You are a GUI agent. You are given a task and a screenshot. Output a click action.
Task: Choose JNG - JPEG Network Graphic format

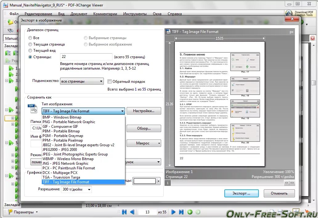[x=84, y=163]
